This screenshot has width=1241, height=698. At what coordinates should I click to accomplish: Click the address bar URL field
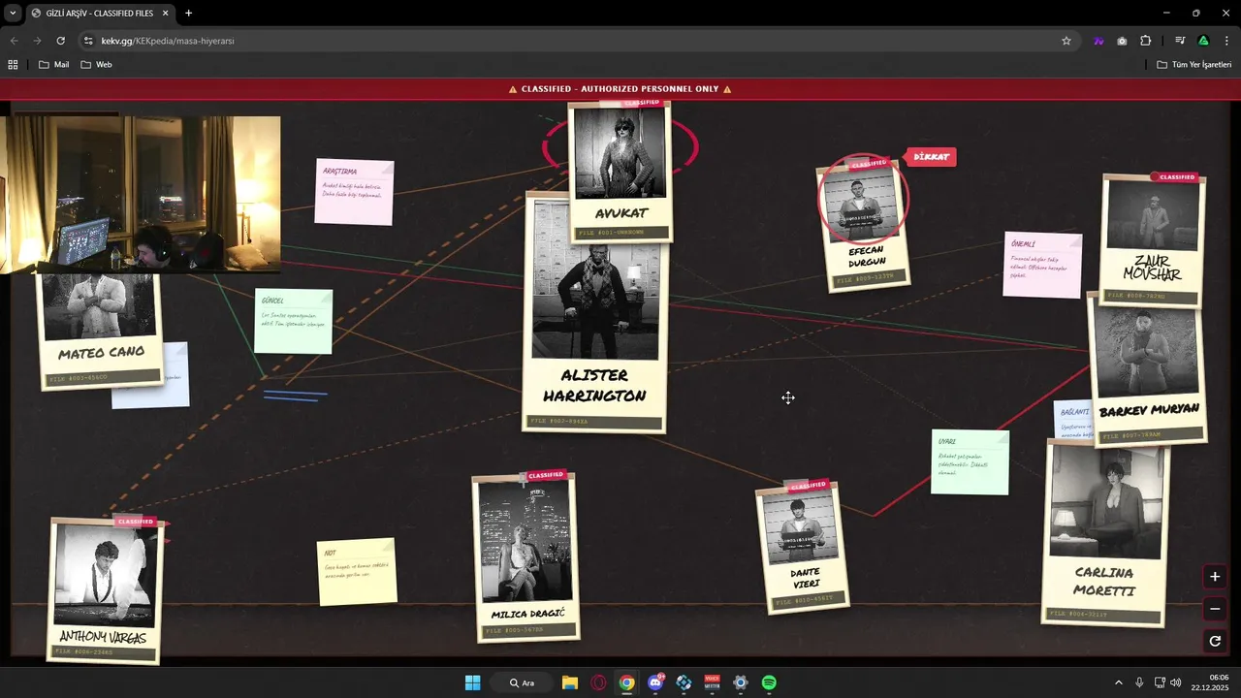click(x=572, y=41)
